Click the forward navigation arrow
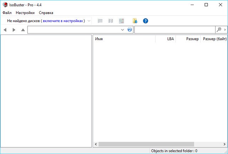Screen dimensions: 228x154 click(14, 30)
